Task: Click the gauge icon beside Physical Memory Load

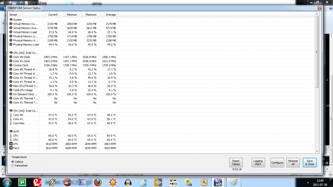Action: point(11,45)
